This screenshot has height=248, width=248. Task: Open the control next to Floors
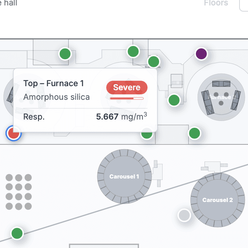[x=244, y=5]
